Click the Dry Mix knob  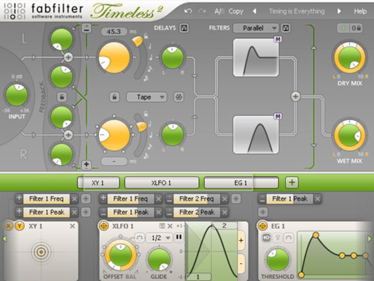pos(349,57)
